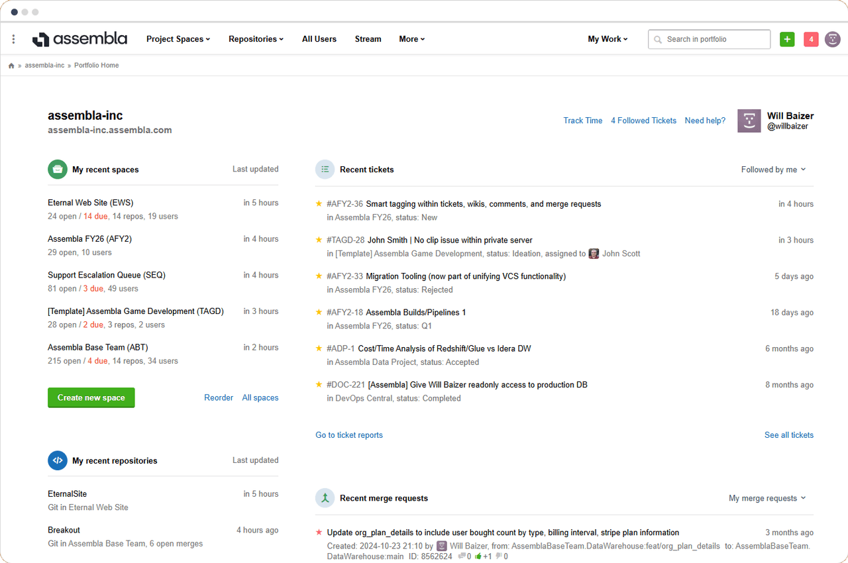Click the star next to ticket #AFY2-33

(x=319, y=276)
